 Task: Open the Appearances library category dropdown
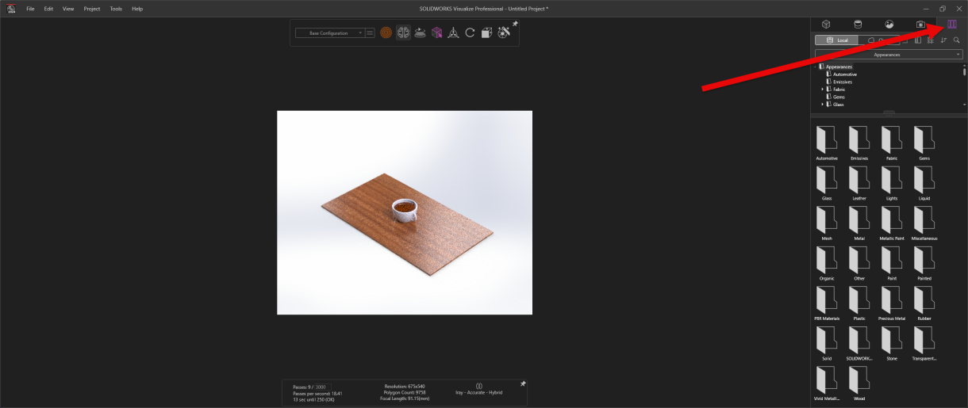point(889,55)
